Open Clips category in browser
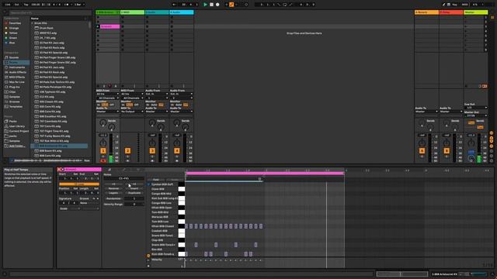Image resolution: width=497 pixels, height=279 pixels. pyautogui.click(x=12, y=92)
